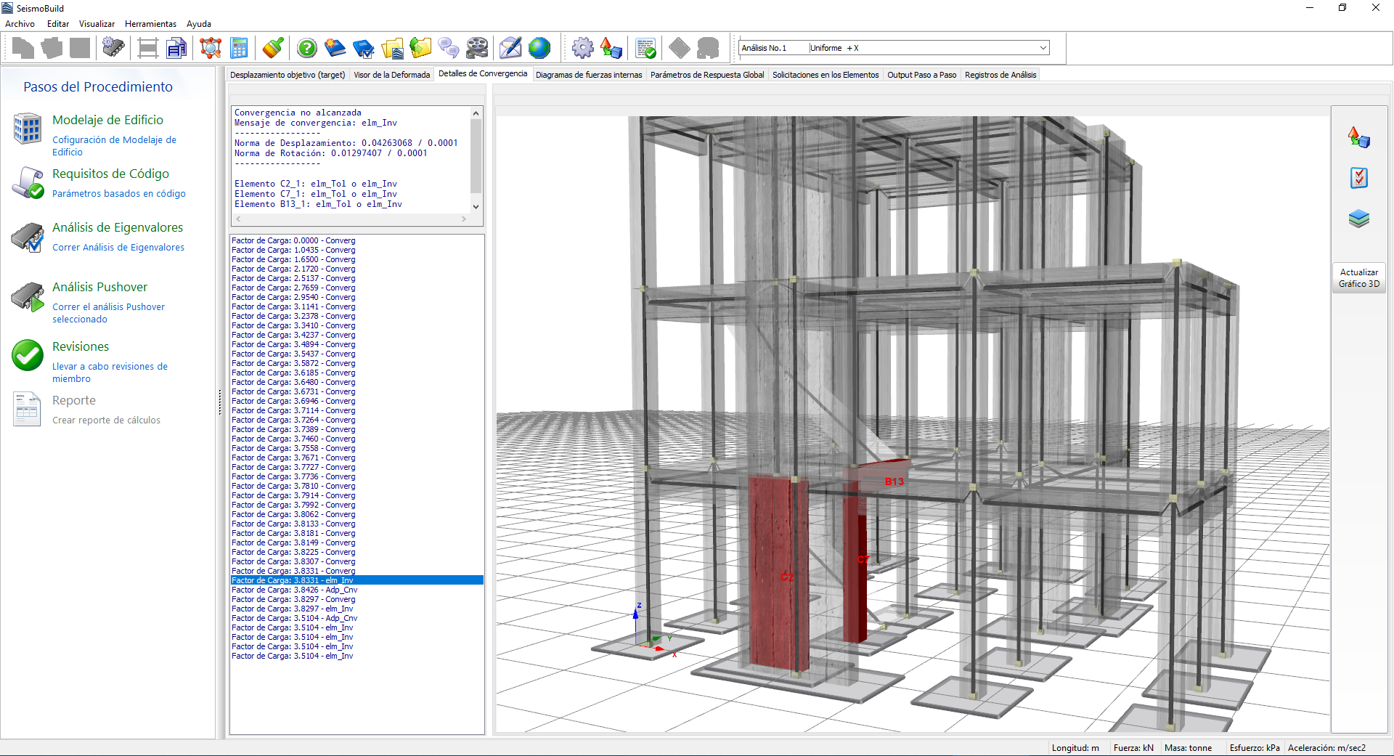Switch to Visor de la Deformada tab
Viewport: 1394px width, 756px height.
(x=391, y=75)
